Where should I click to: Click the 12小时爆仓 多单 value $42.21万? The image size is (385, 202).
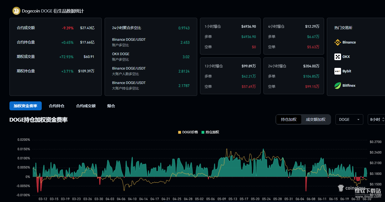(x=249, y=76)
